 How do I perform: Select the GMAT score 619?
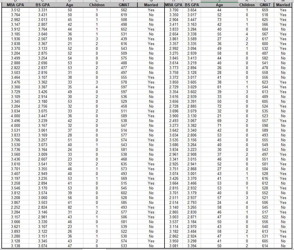pyautogui.click(x=124, y=15)
